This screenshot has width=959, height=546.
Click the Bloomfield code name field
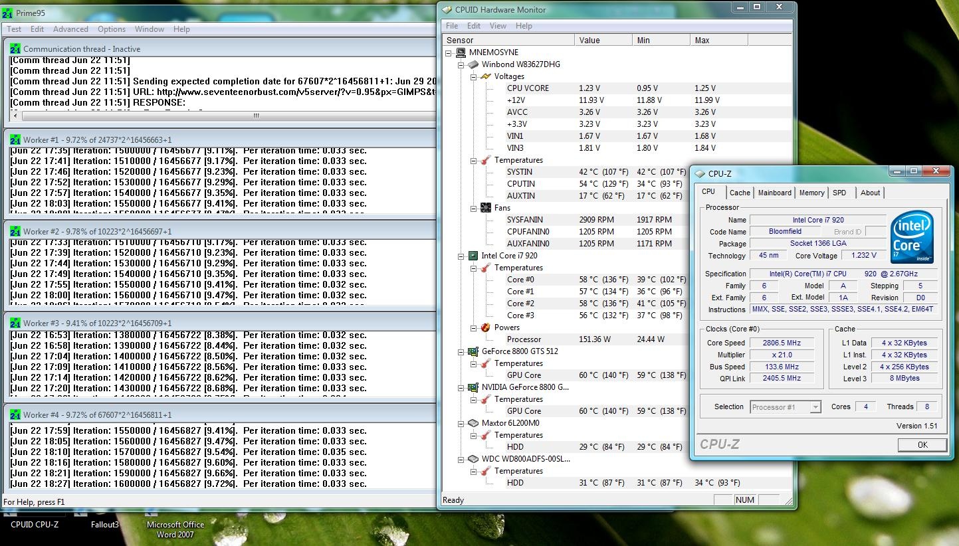[x=786, y=232]
